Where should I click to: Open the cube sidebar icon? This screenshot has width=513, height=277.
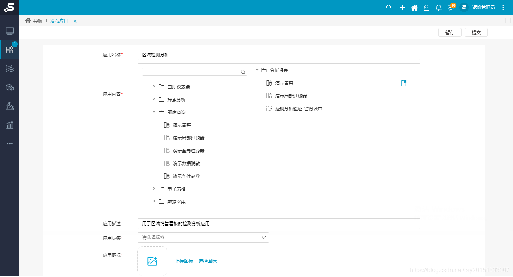[10, 87]
